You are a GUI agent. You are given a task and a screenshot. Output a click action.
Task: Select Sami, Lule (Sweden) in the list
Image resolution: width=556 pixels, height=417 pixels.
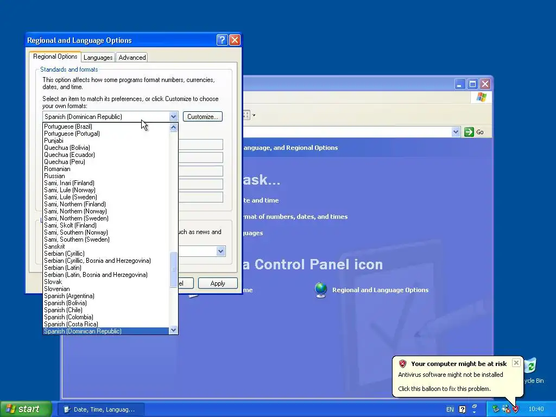click(106, 197)
